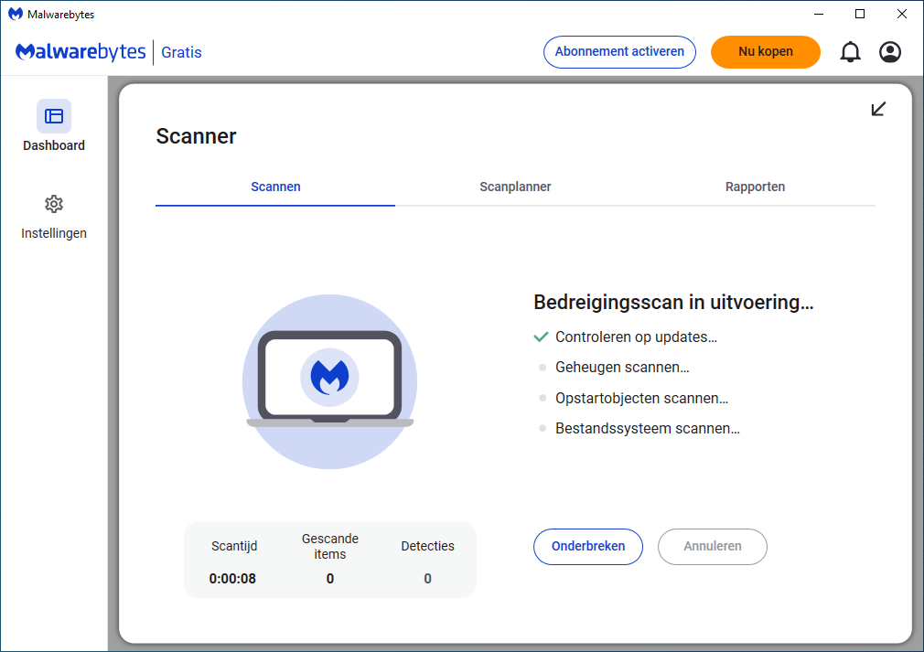Click the laptop scan illustration
924x652 pixels.
pos(330,381)
